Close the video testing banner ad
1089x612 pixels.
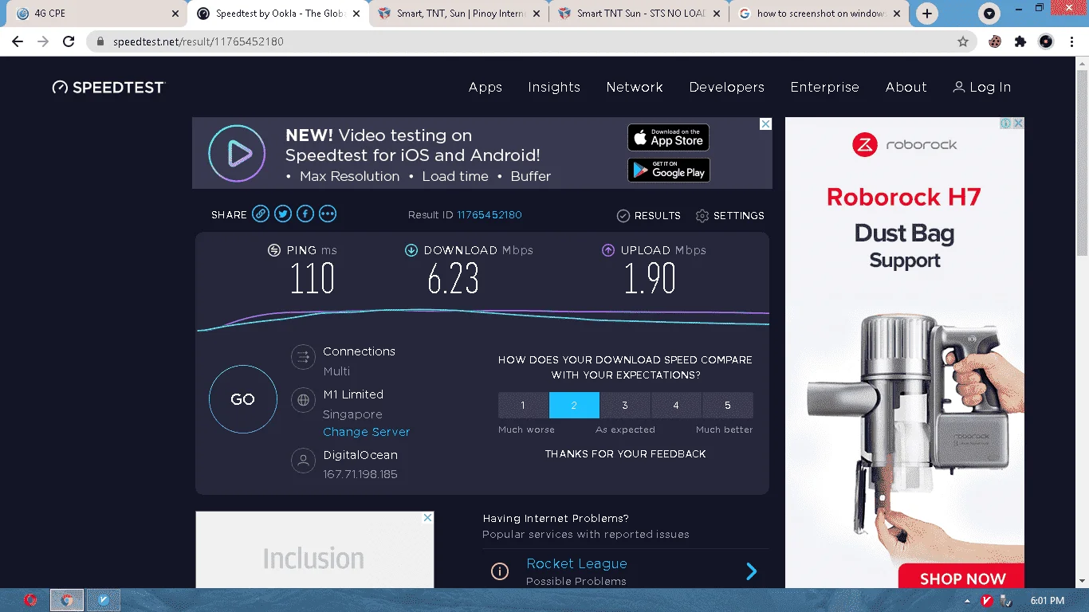tap(765, 124)
